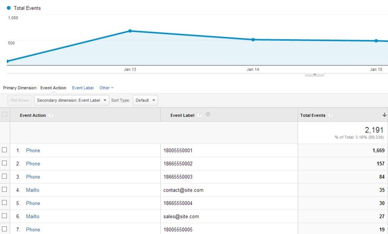Click help icon beside Event Label header
Screen dimensions: 388x234
[x=199, y=115]
